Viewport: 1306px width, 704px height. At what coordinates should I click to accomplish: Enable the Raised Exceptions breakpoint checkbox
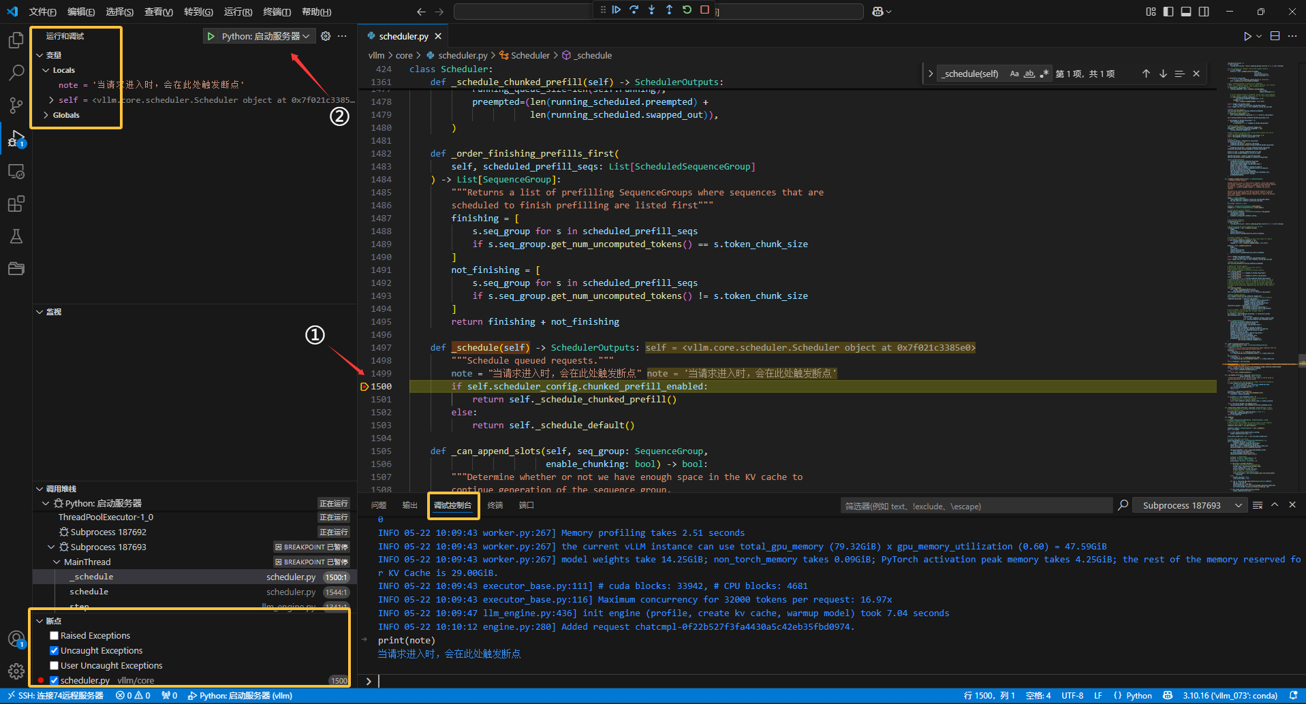point(55,636)
